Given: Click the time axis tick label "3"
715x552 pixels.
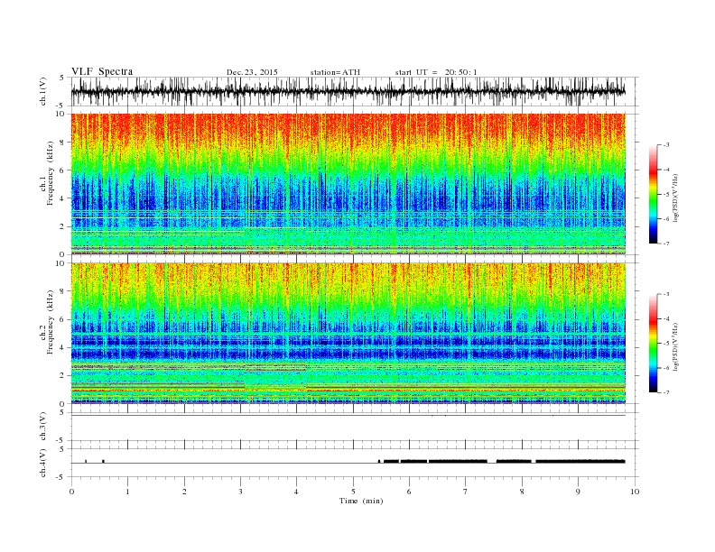Looking at the screenshot, I should coord(240,492).
